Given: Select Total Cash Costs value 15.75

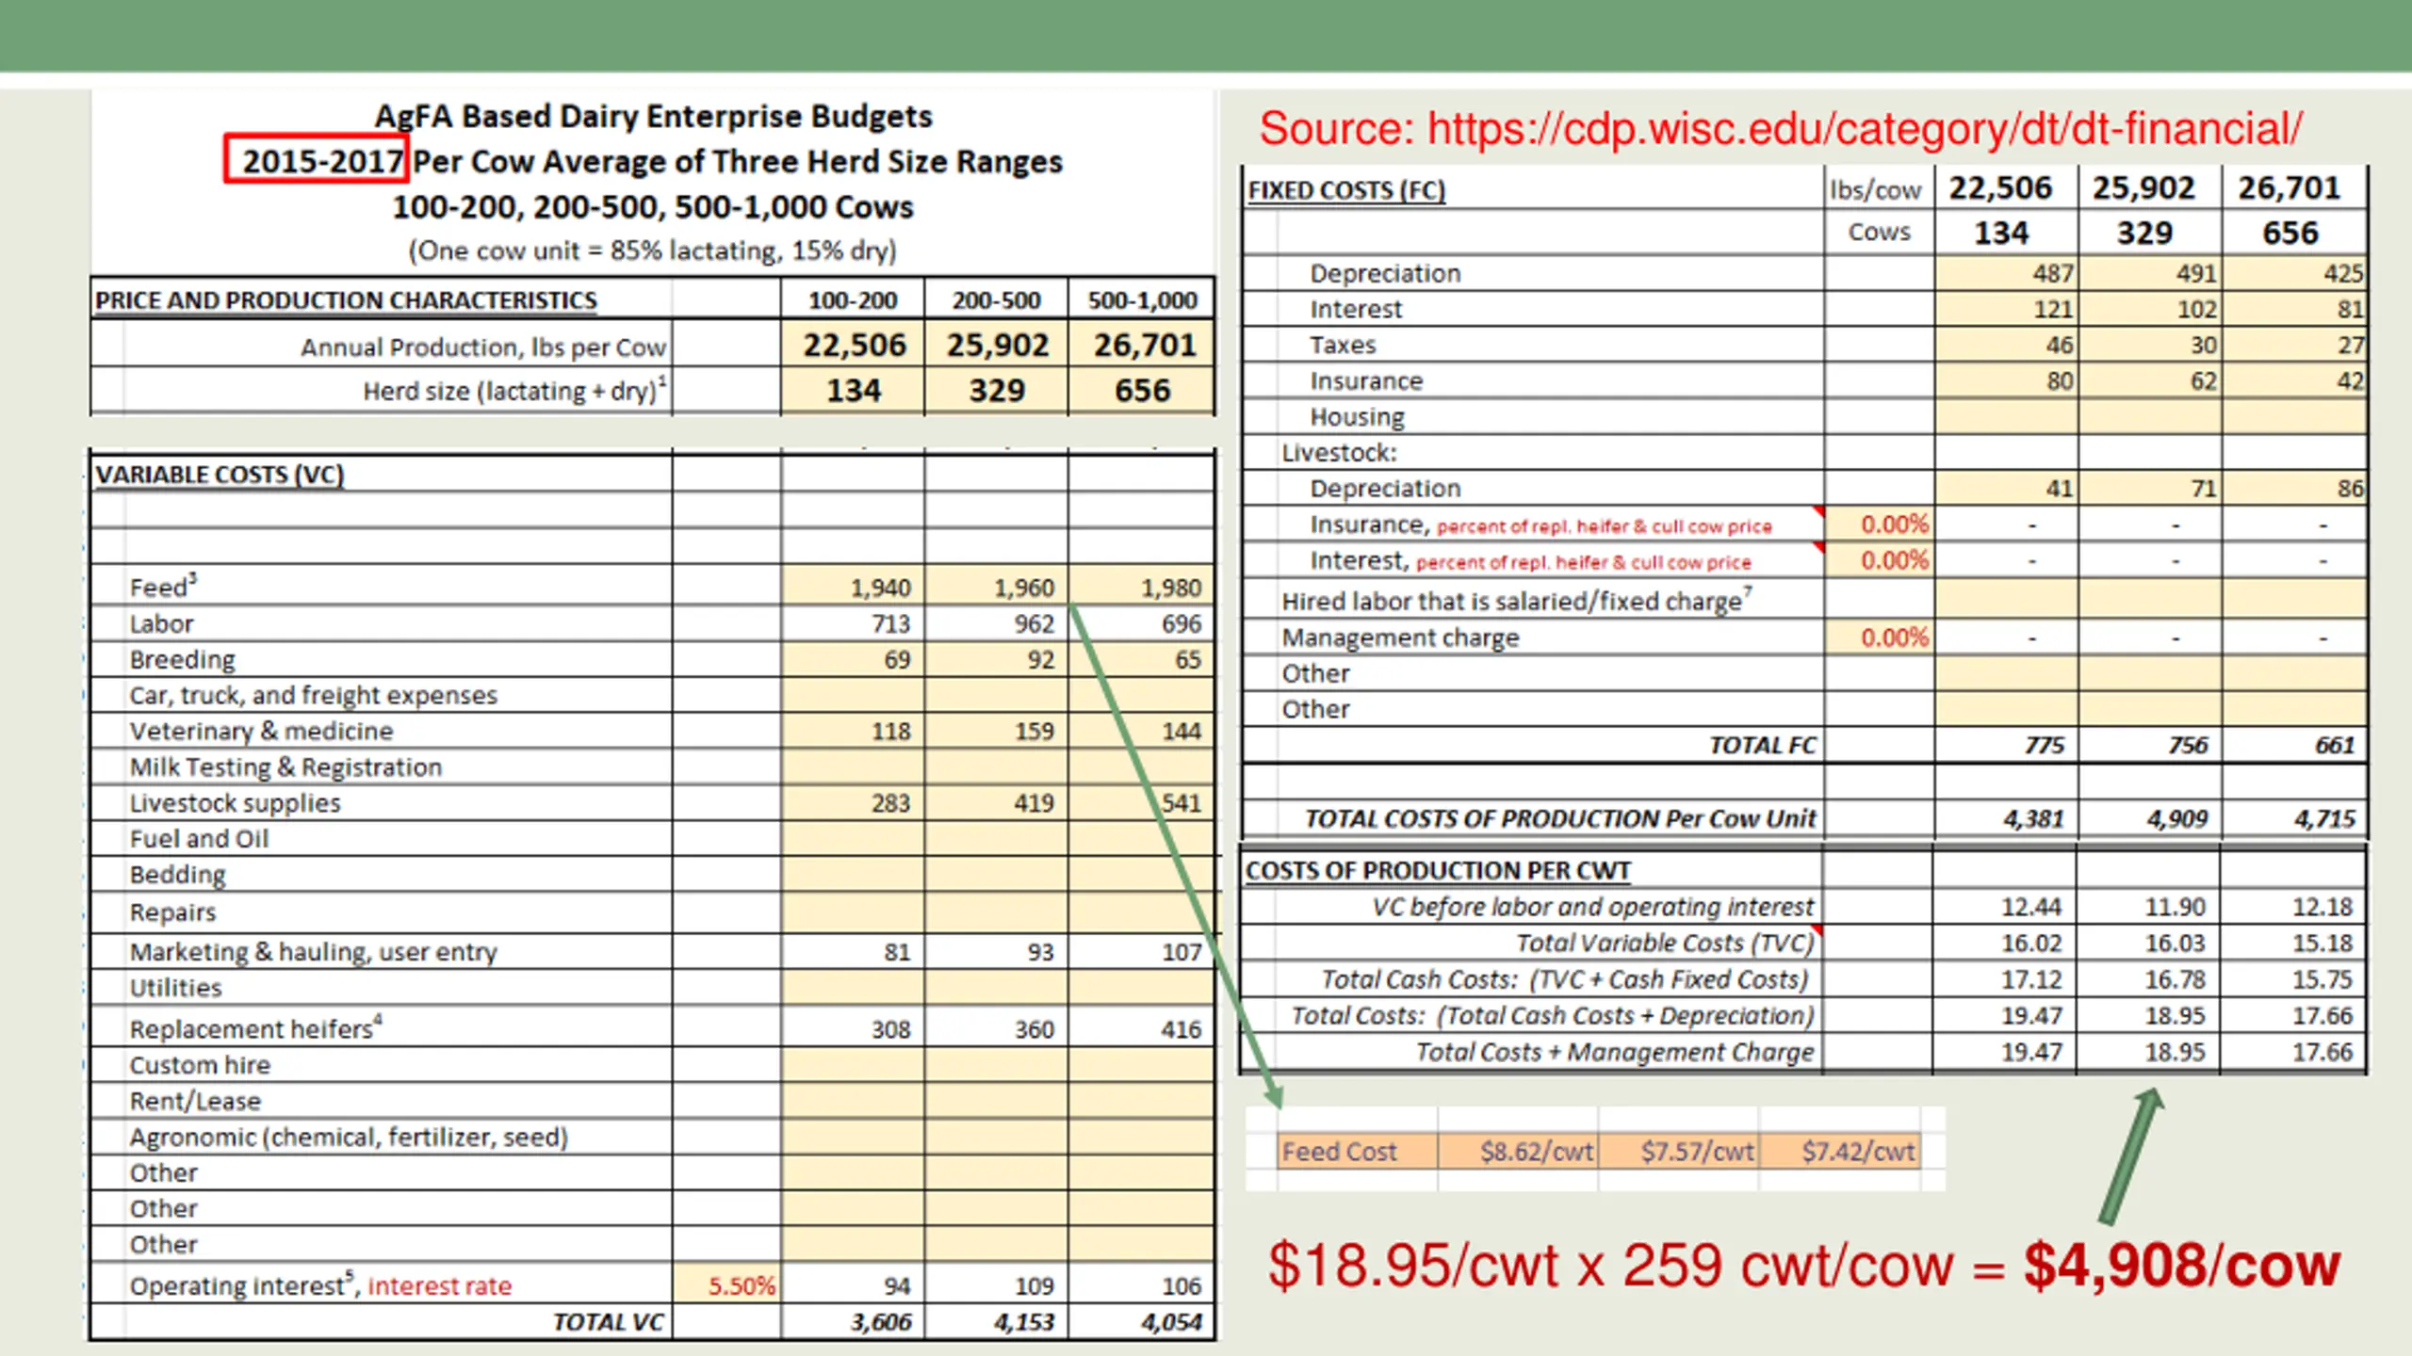Looking at the screenshot, I should (2322, 979).
